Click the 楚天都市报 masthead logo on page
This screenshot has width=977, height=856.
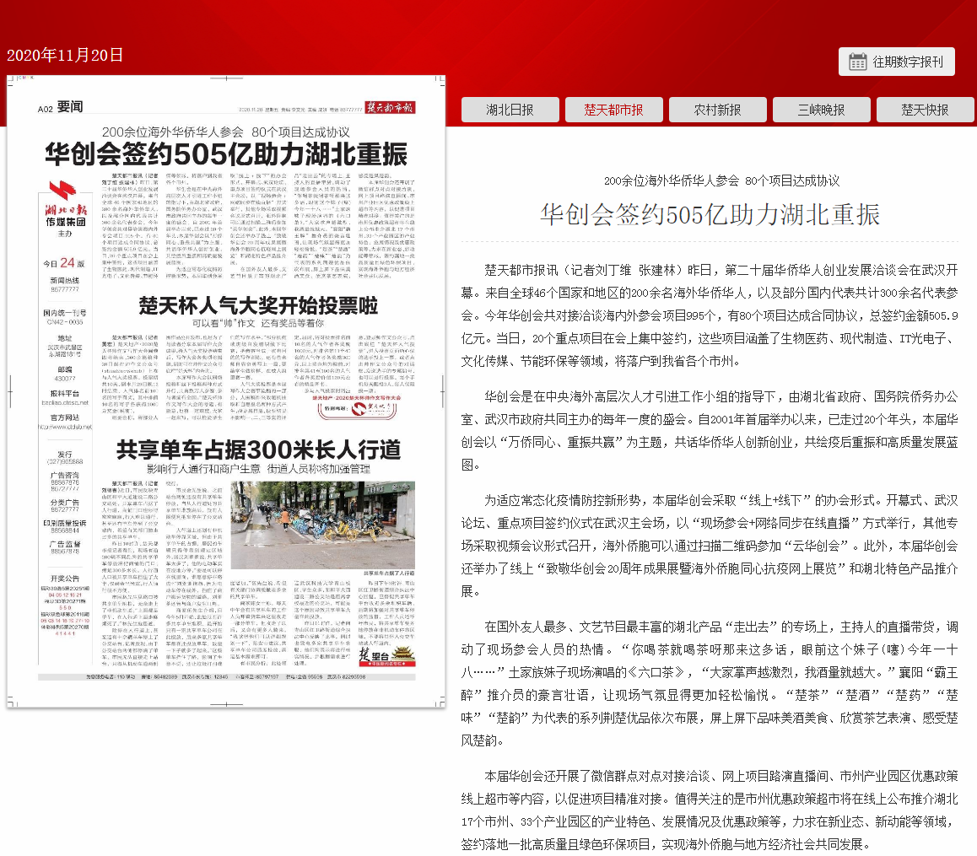tap(389, 108)
